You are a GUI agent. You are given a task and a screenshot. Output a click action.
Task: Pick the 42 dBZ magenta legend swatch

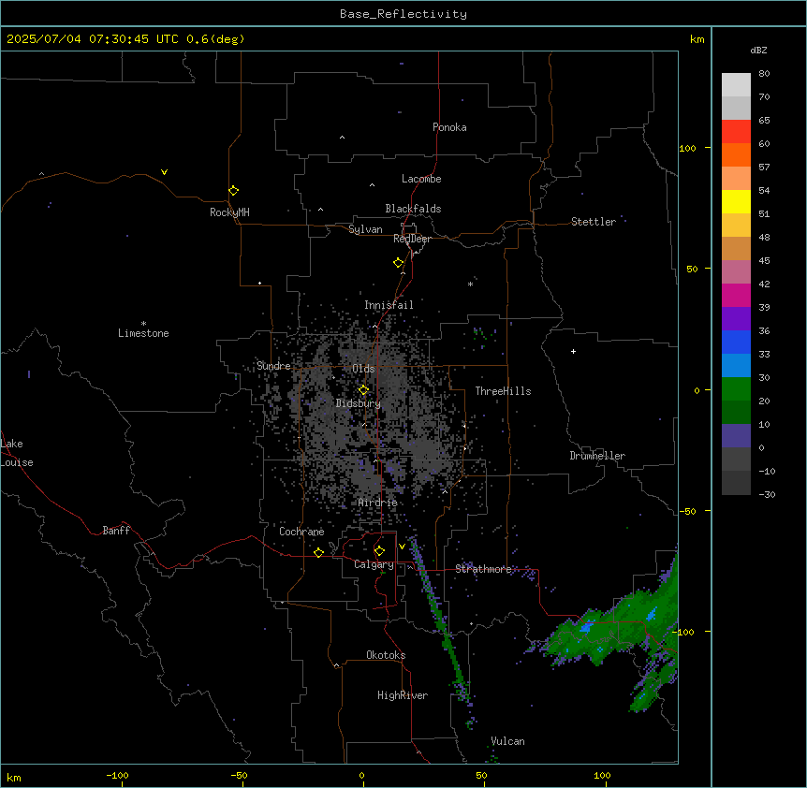point(736,295)
